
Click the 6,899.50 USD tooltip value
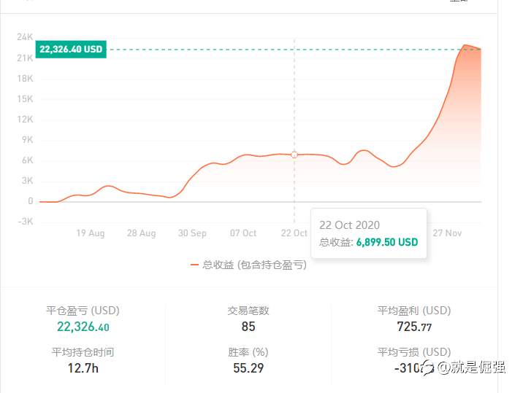[x=387, y=242]
